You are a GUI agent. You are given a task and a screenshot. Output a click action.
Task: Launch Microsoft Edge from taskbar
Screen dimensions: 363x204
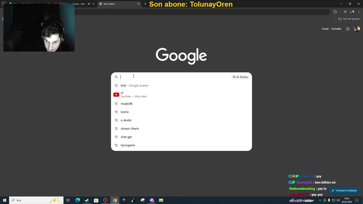click(77, 200)
